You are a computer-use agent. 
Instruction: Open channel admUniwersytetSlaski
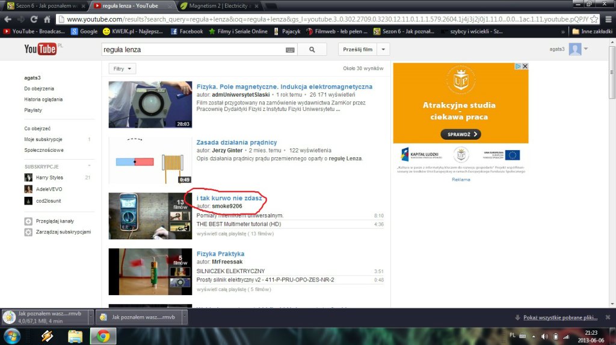pos(241,94)
